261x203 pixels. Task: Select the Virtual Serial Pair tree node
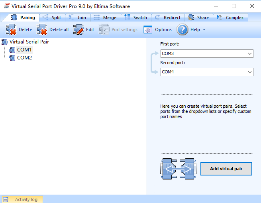tap(29, 42)
